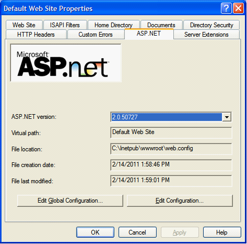Select the Documents tab
247x244 pixels.
[x=161, y=25]
